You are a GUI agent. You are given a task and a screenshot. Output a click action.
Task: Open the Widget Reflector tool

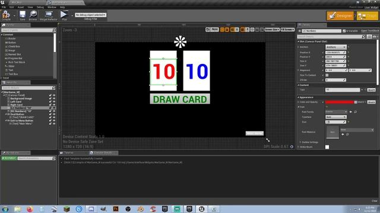(x=49, y=15)
